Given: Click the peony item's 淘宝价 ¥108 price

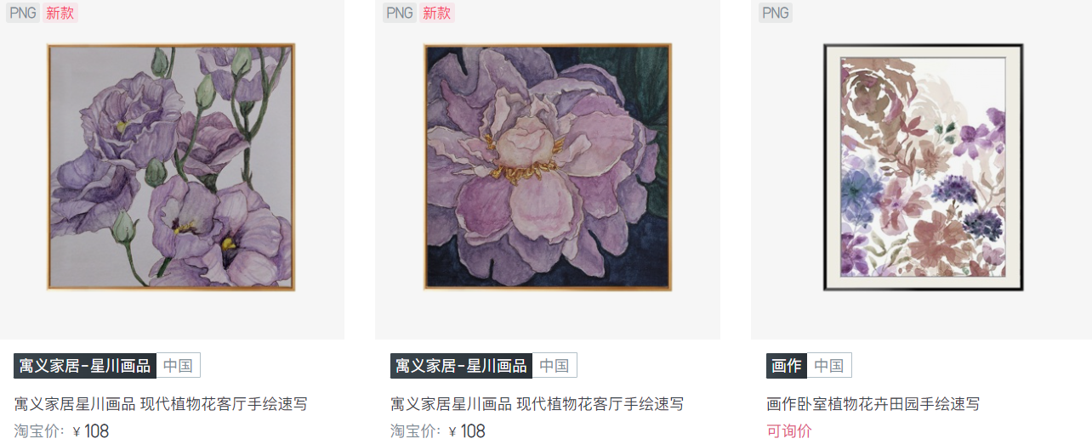Looking at the screenshot, I should coord(438,431).
